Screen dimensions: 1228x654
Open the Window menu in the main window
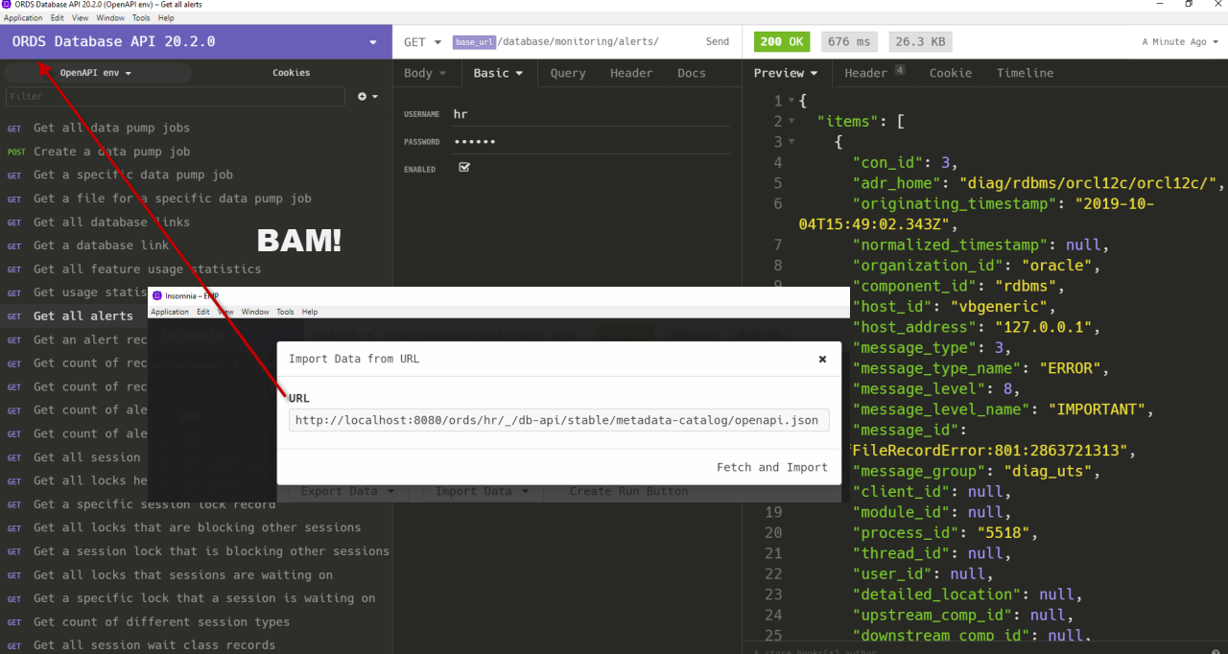(110, 18)
